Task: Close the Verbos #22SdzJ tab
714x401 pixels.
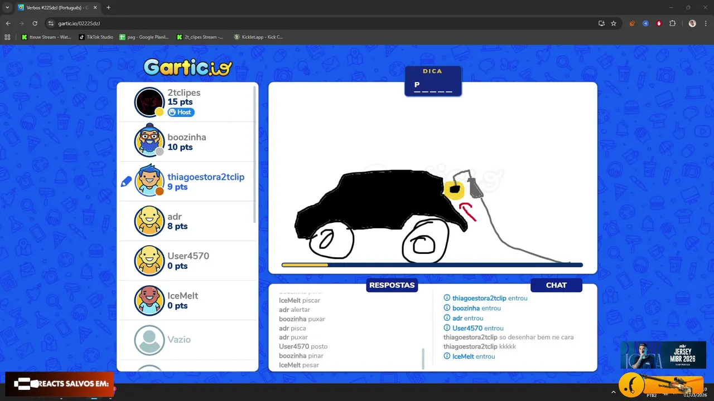Action: click(x=95, y=8)
